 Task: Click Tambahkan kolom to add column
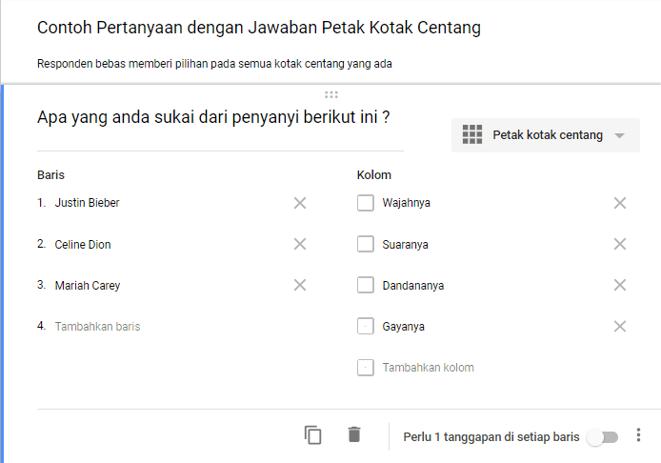pos(428,367)
